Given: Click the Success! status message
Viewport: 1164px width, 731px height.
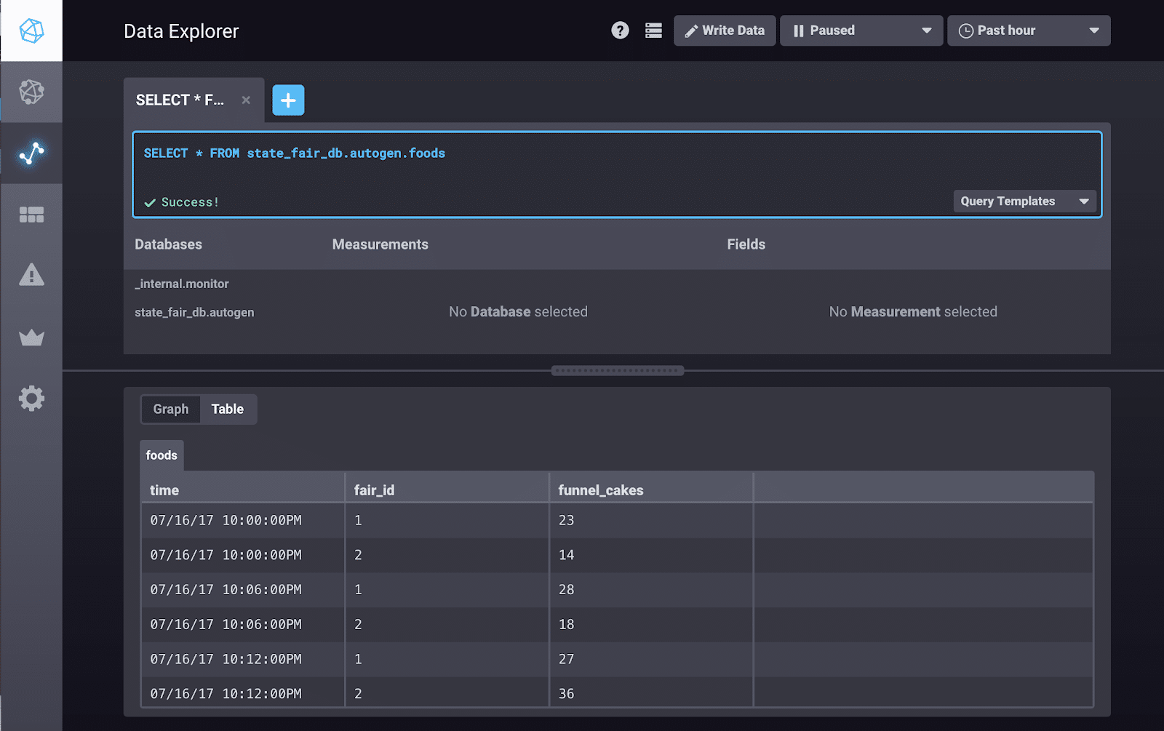Looking at the screenshot, I should pyautogui.click(x=182, y=202).
